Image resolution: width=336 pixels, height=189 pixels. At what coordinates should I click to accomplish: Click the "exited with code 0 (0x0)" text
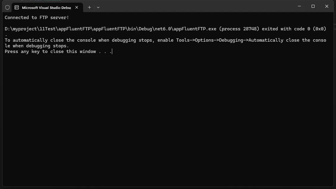294,29
